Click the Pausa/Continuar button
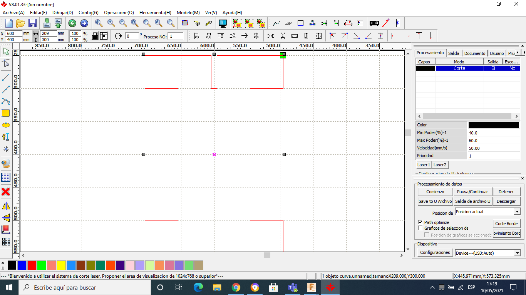526x295 pixels. [472, 192]
